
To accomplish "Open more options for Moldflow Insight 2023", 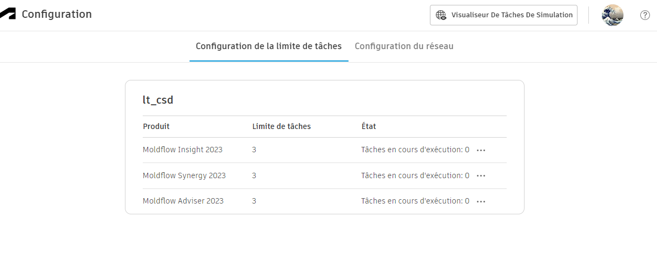I will point(481,150).
